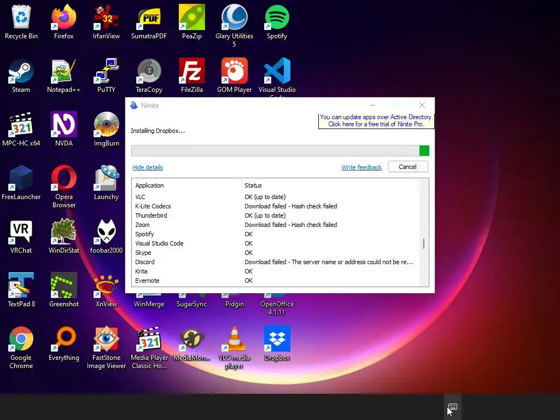Minimize the Ninite installer window
Viewport: 560px width, 420px height.
[x=372, y=105]
